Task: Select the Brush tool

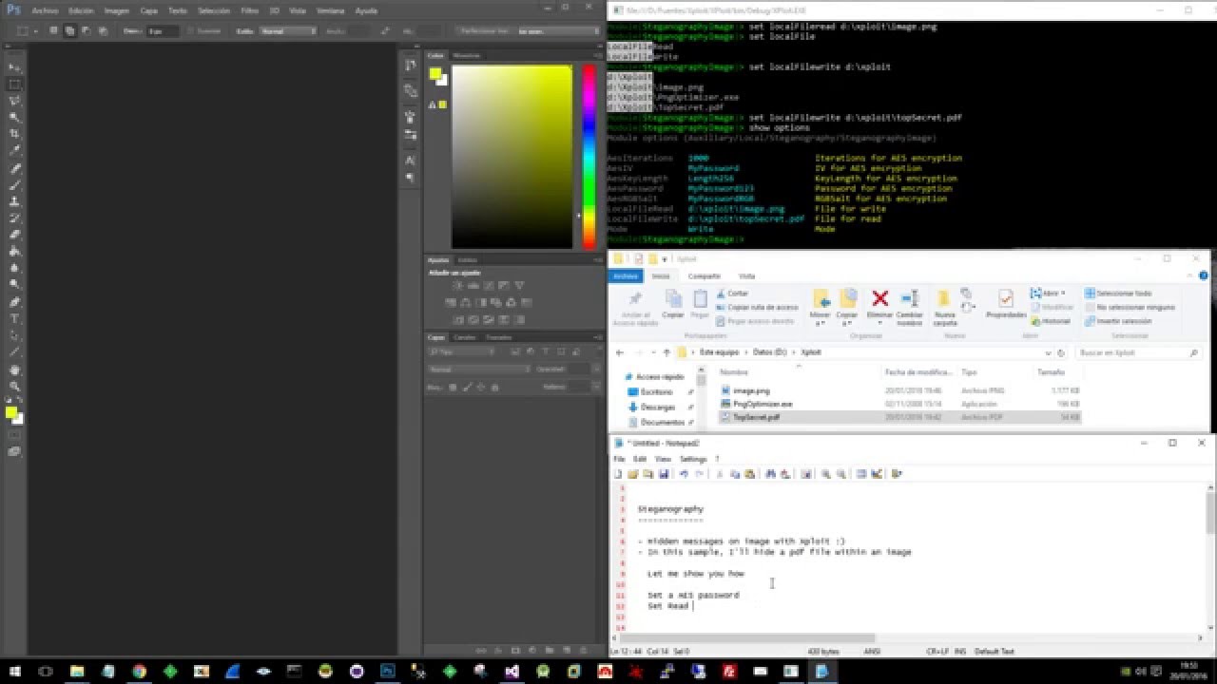Action: (14, 184)
